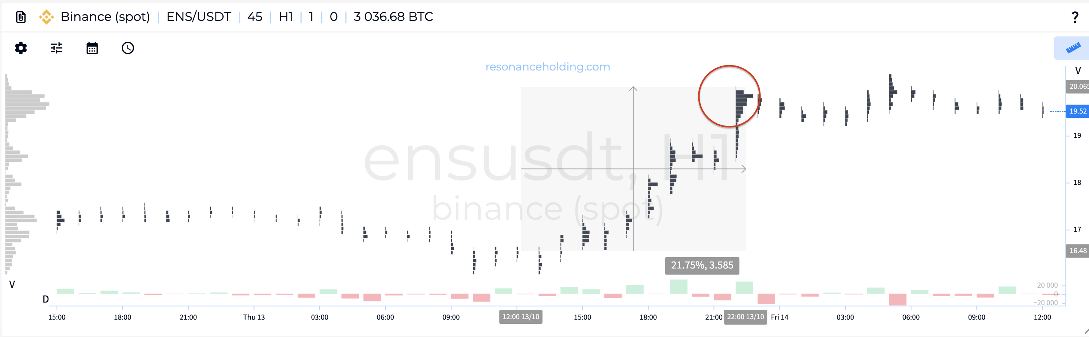1089x337 pixels.
Task: Open the ENS/USDT pair selector
Action: click(199, 17)
